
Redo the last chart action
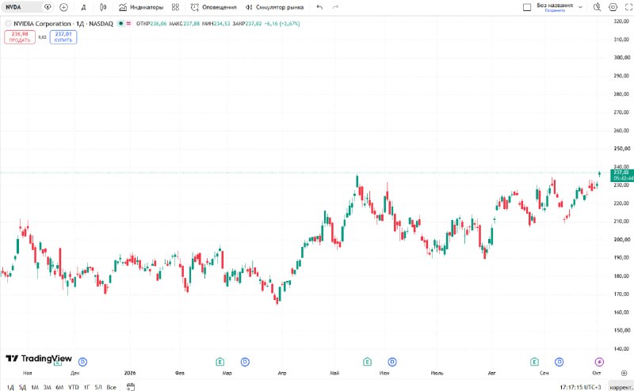(335, 7)
